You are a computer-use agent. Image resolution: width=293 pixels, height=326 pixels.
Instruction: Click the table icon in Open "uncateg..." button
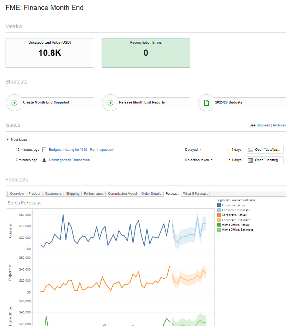point(251,160)
